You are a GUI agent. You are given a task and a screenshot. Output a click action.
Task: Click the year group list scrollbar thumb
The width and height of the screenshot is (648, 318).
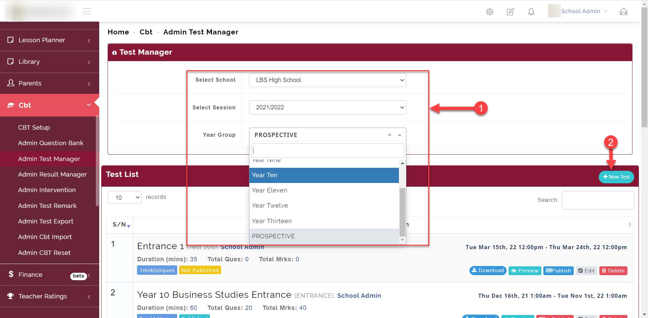(x=402, y=212)
